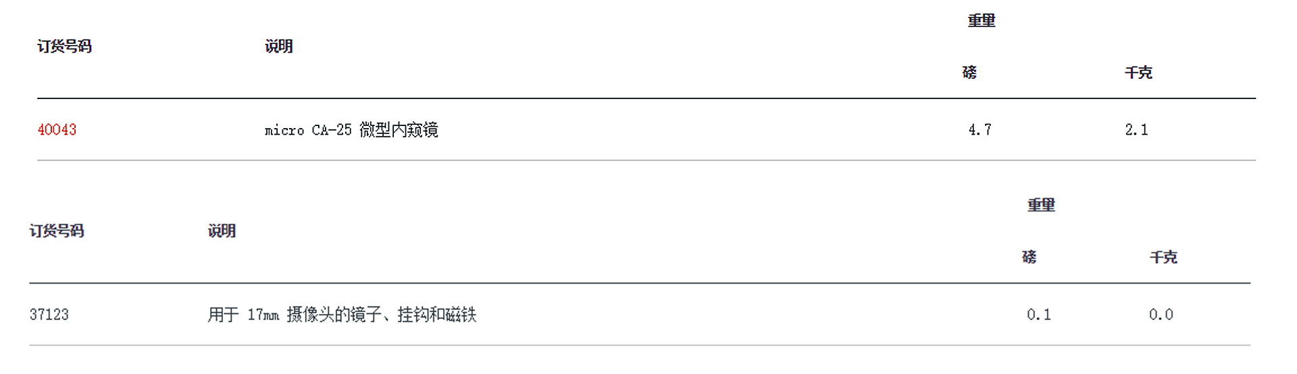Viewport: 1297px width, 374px height.
Task: Click the 重量 header in the top table
Action: coord(981,21)
